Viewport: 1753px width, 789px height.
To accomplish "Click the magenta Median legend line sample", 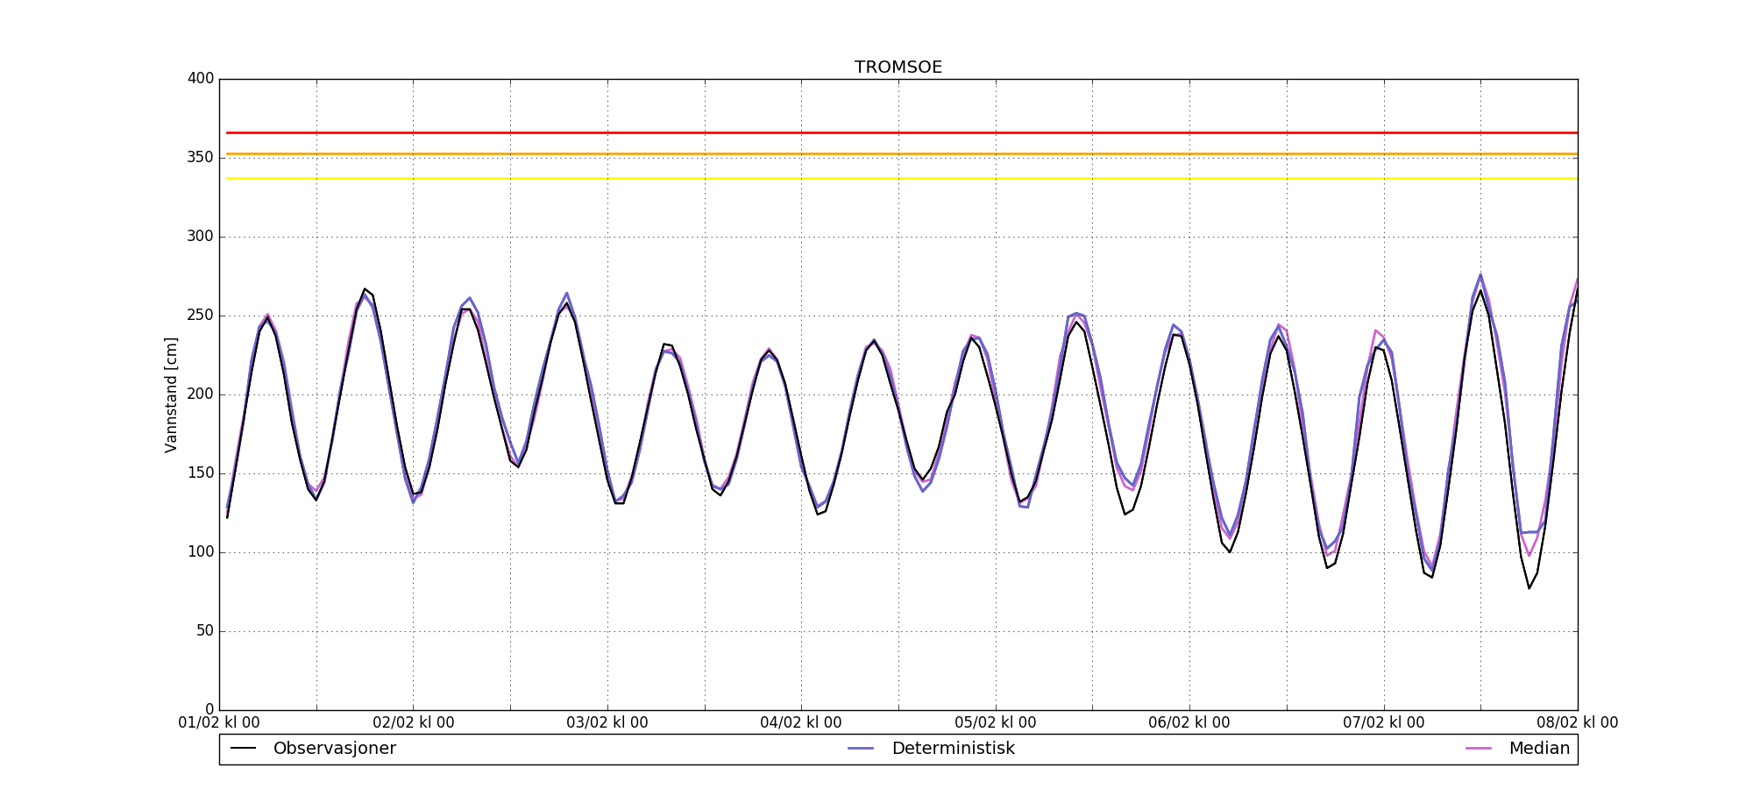I will tap(1479, 749).
